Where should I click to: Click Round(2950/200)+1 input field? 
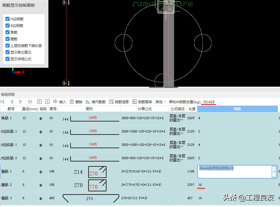234,172
